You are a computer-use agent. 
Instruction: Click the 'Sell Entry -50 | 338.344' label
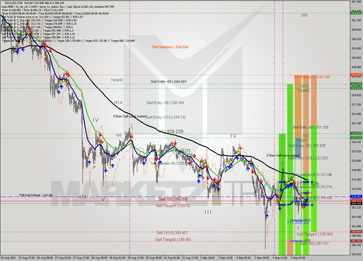[x=165, y=103]
